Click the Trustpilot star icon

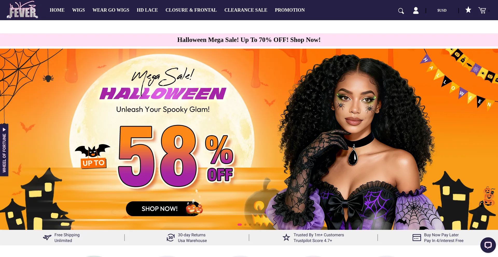pos(286,237)
